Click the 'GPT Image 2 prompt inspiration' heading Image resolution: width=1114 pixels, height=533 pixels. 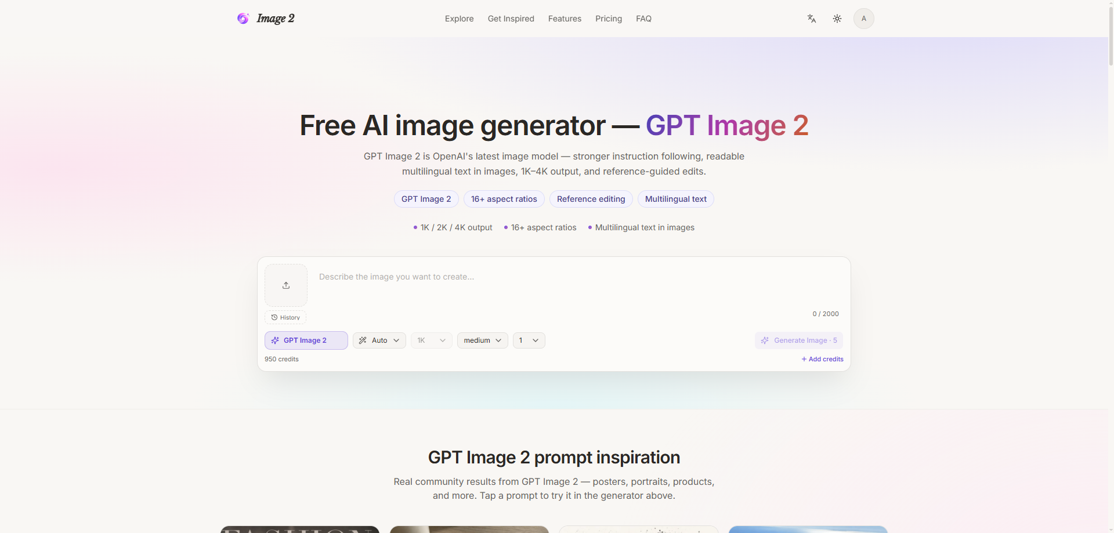(554, 457)
